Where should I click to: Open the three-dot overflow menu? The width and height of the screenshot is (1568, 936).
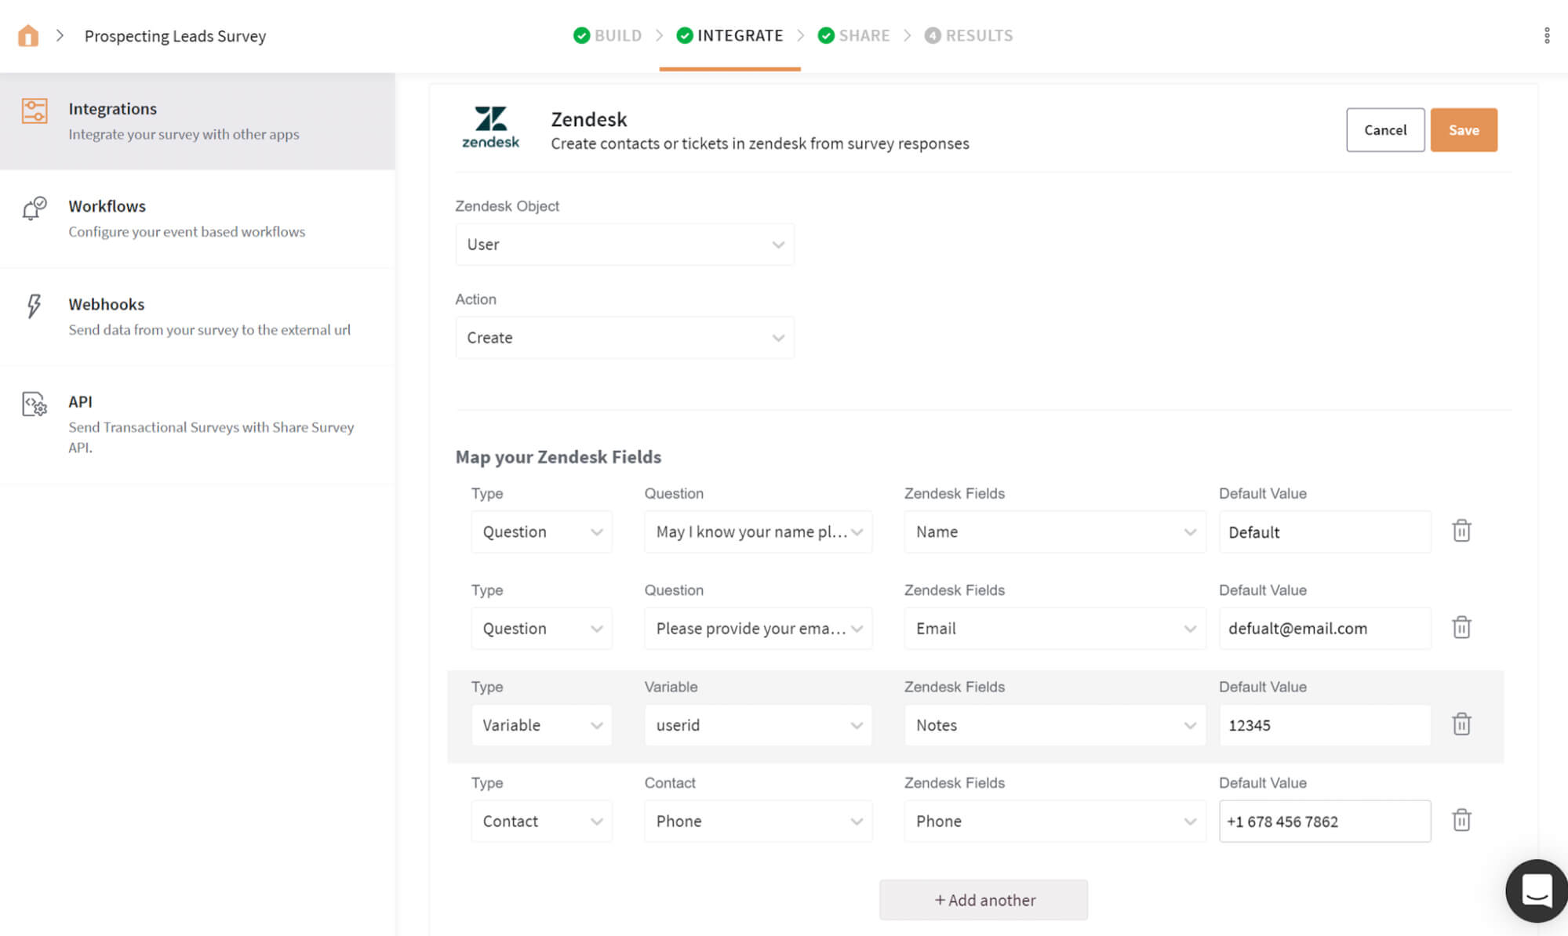pos(1545,35)
